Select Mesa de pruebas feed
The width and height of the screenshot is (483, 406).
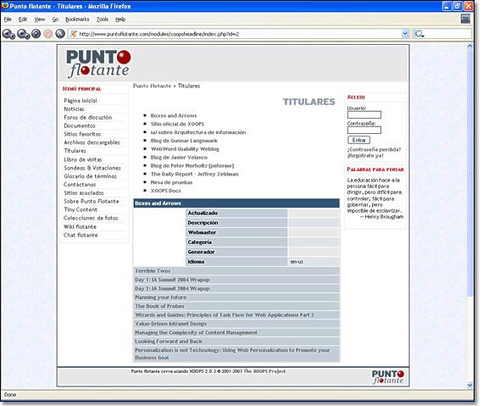click(171, 182)
